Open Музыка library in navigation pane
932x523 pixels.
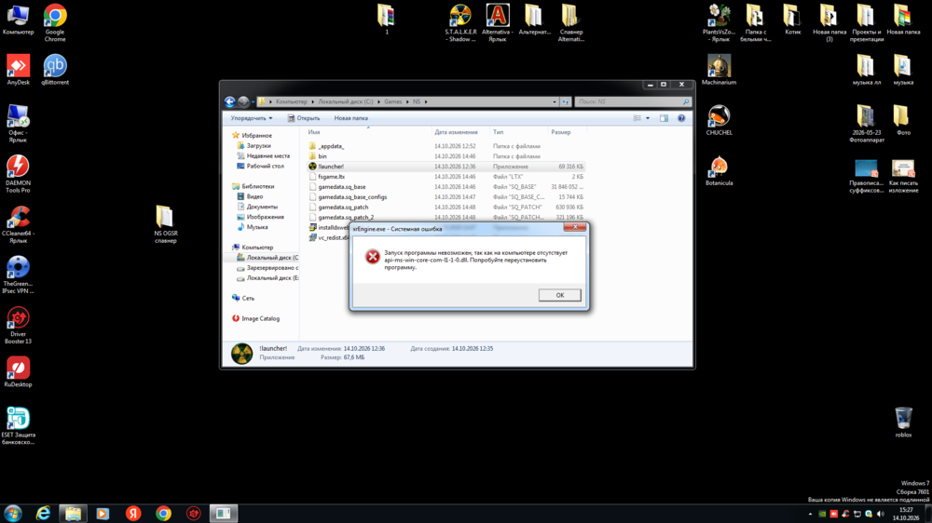tap(257, 227)
